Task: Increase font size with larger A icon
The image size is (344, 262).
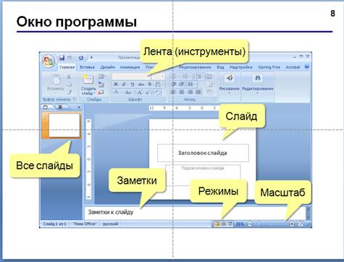Action: coord(140,92)
